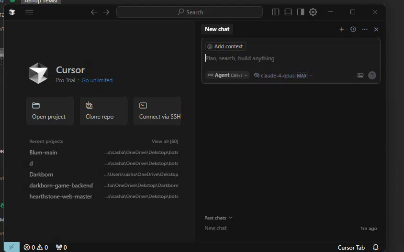
Task: Go back with the left arrow
Action: (x=94, y=12)
